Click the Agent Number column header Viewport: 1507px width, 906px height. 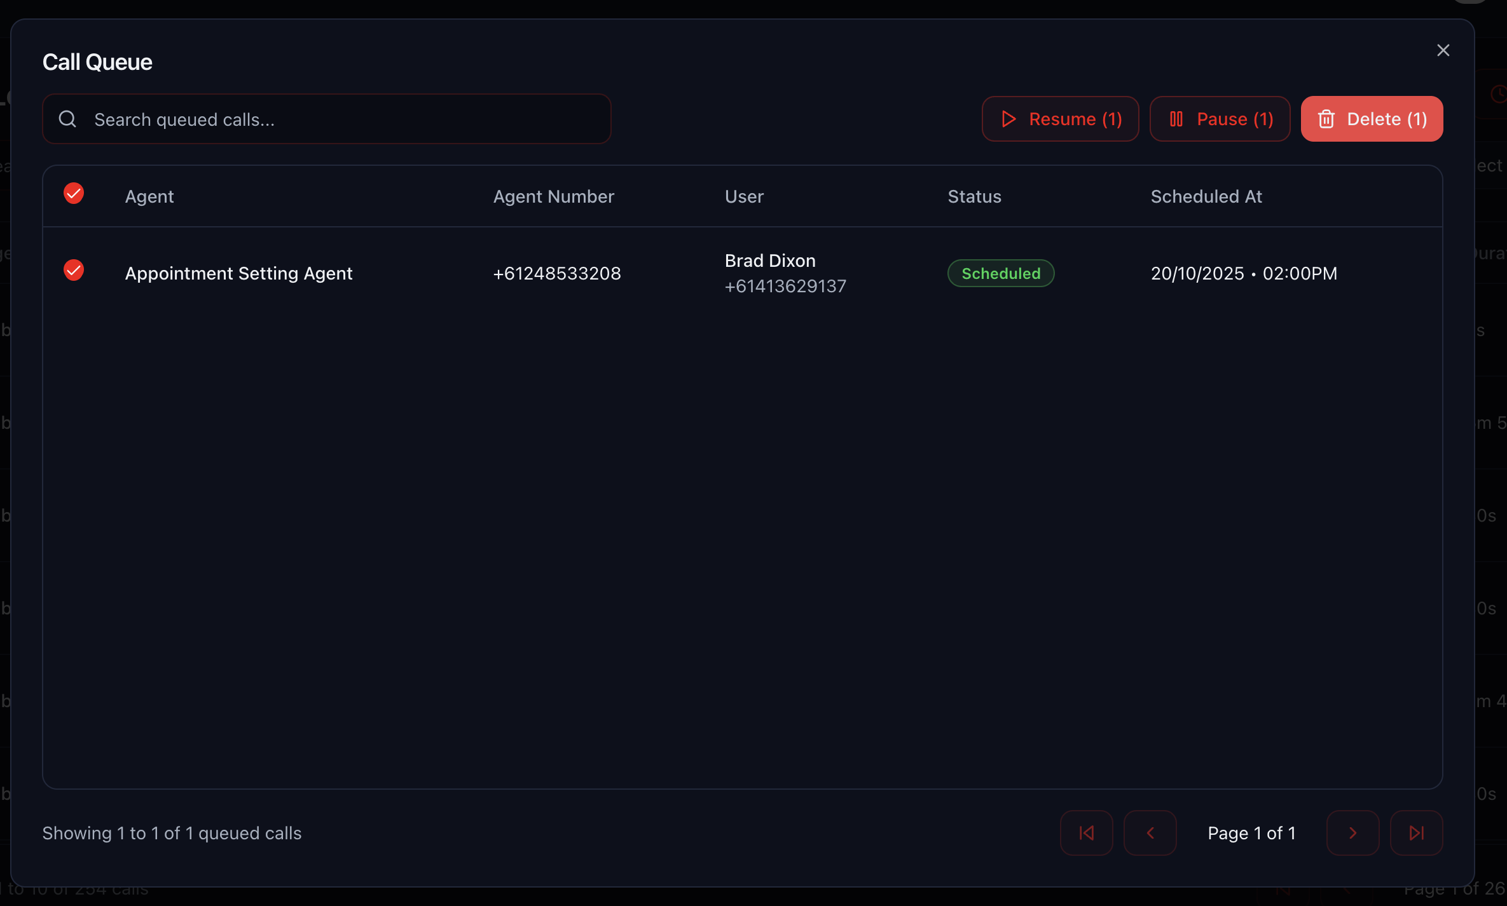point(553,196)
